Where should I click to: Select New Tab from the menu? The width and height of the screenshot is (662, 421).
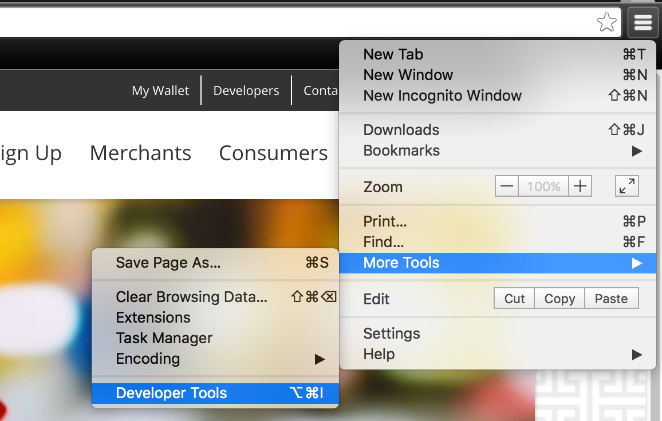pyautogui.click(x=498, y=54)
